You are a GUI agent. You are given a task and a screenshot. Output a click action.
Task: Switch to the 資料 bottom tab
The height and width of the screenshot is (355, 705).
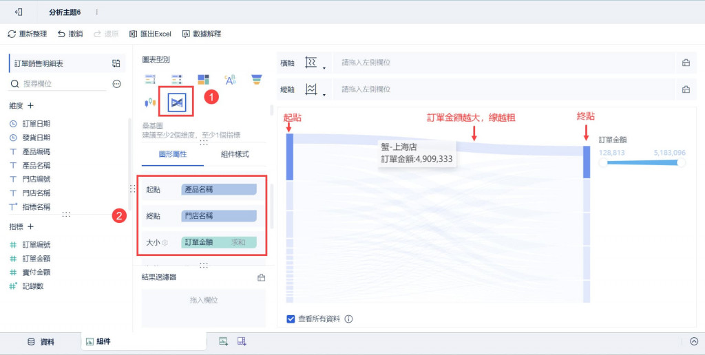41,342
